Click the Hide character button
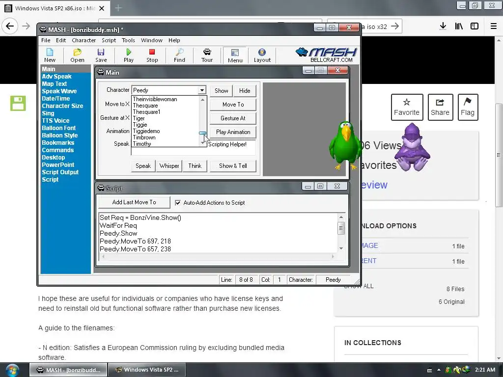Screen dimensions: 503x377 pos(245,91)
